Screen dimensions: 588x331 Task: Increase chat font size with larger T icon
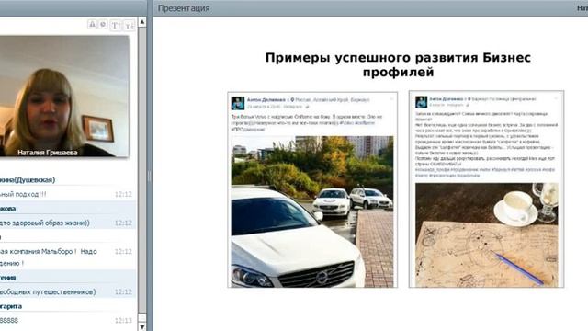pyautogui.click(x=116, y=25)
